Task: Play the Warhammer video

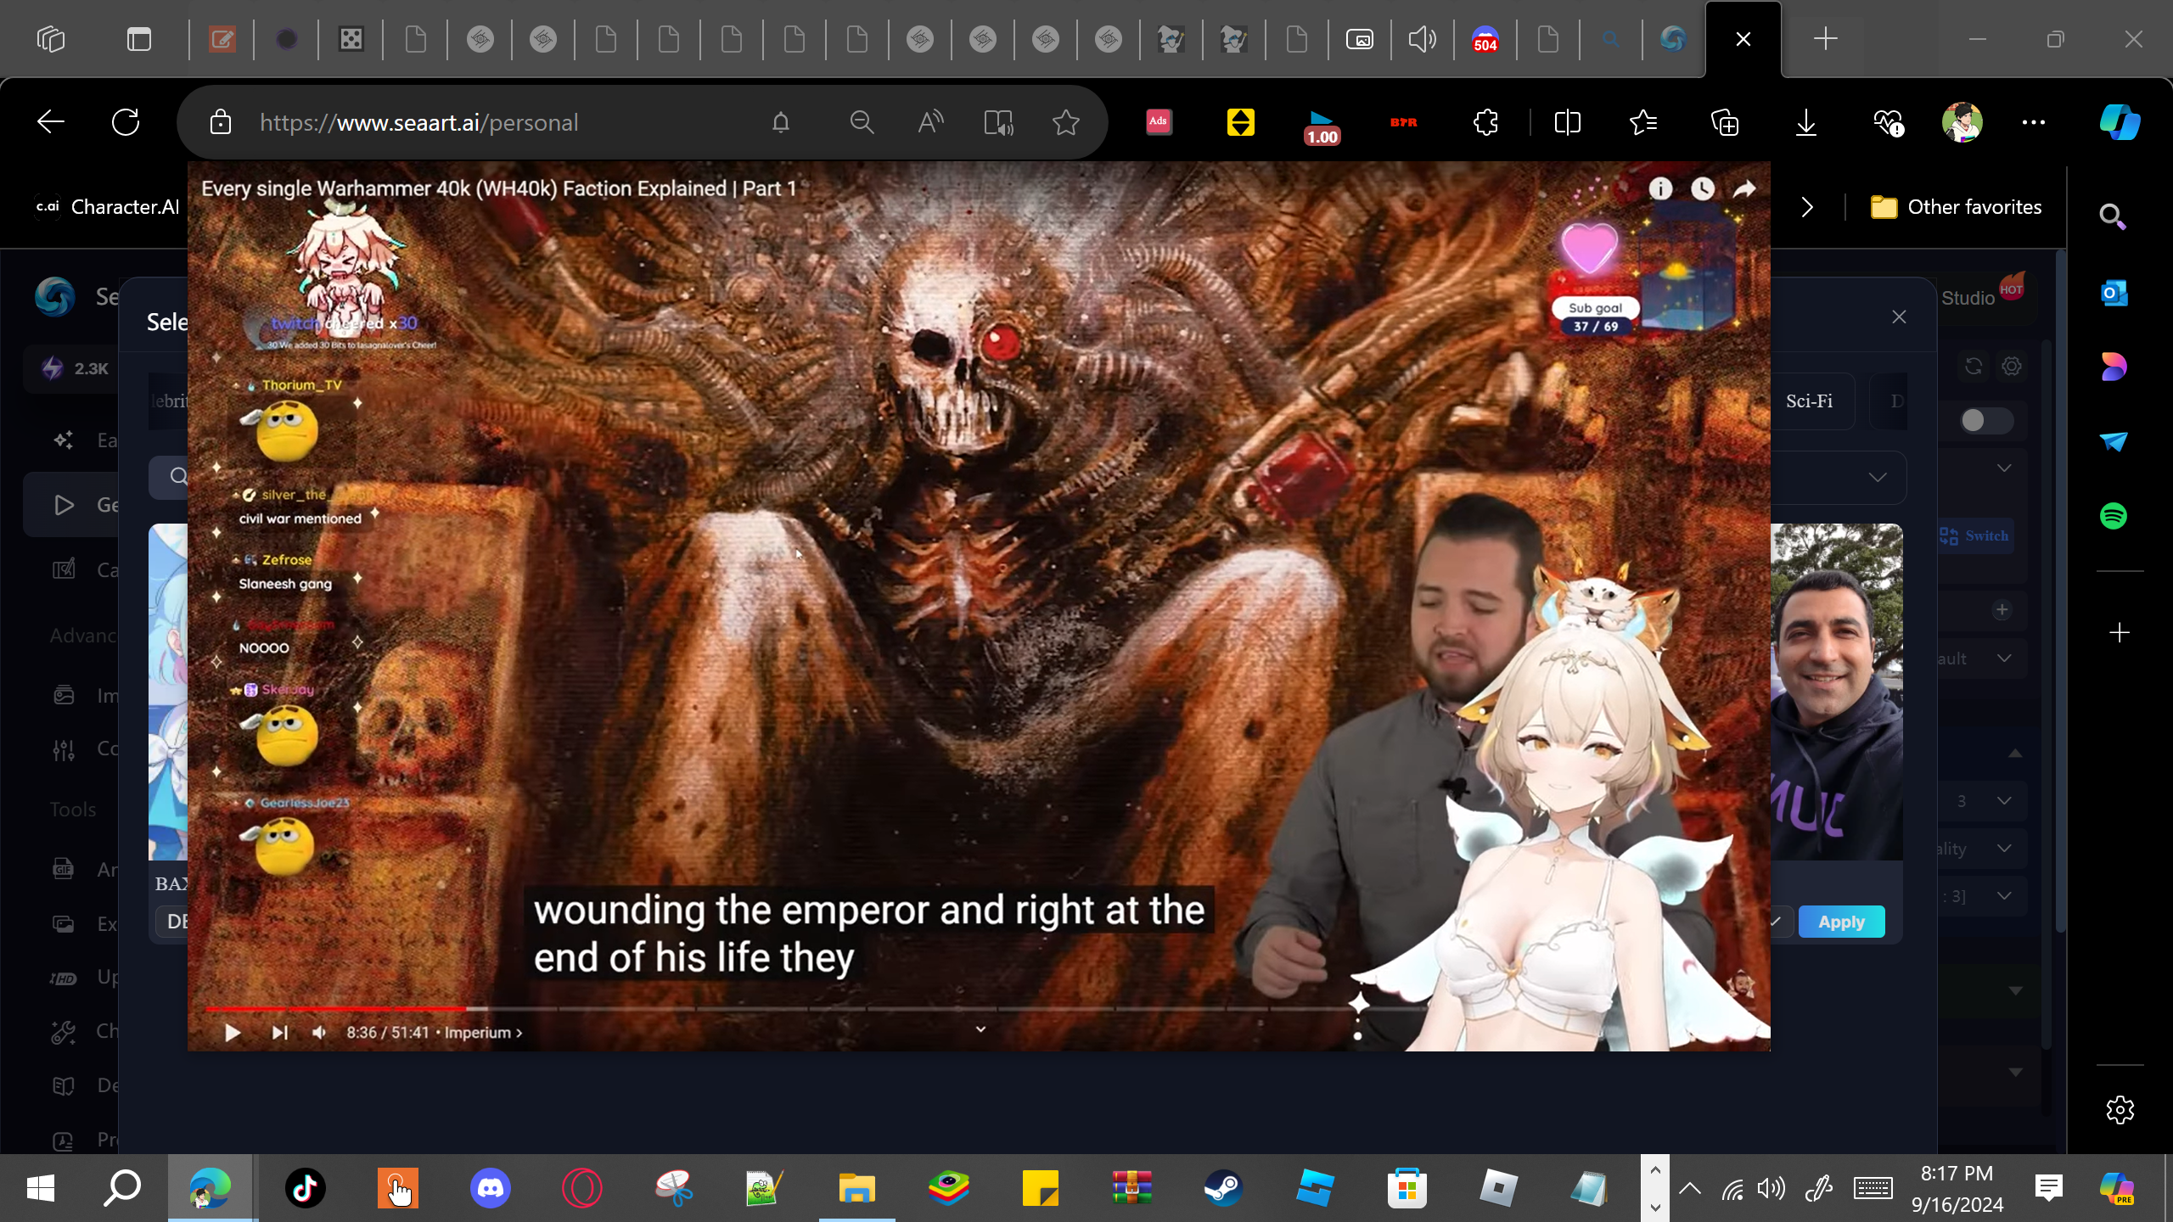Action: [233, 1033]
